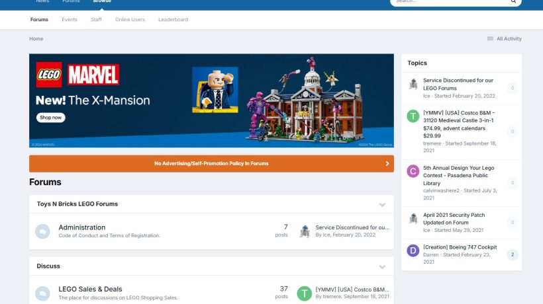
Task: Open Administration forum link
Action: tap(82, 227)
